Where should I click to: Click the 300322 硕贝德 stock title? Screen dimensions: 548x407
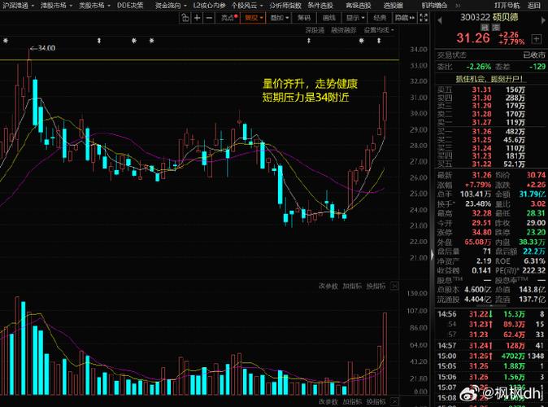pos(489,17)
